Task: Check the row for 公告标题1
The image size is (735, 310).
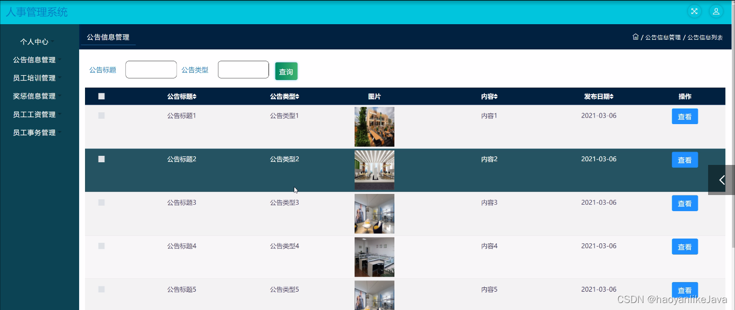Action: (x=101, y=116)
